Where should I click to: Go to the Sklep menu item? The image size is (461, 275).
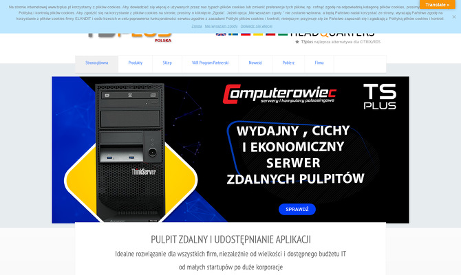coord(167,63)
